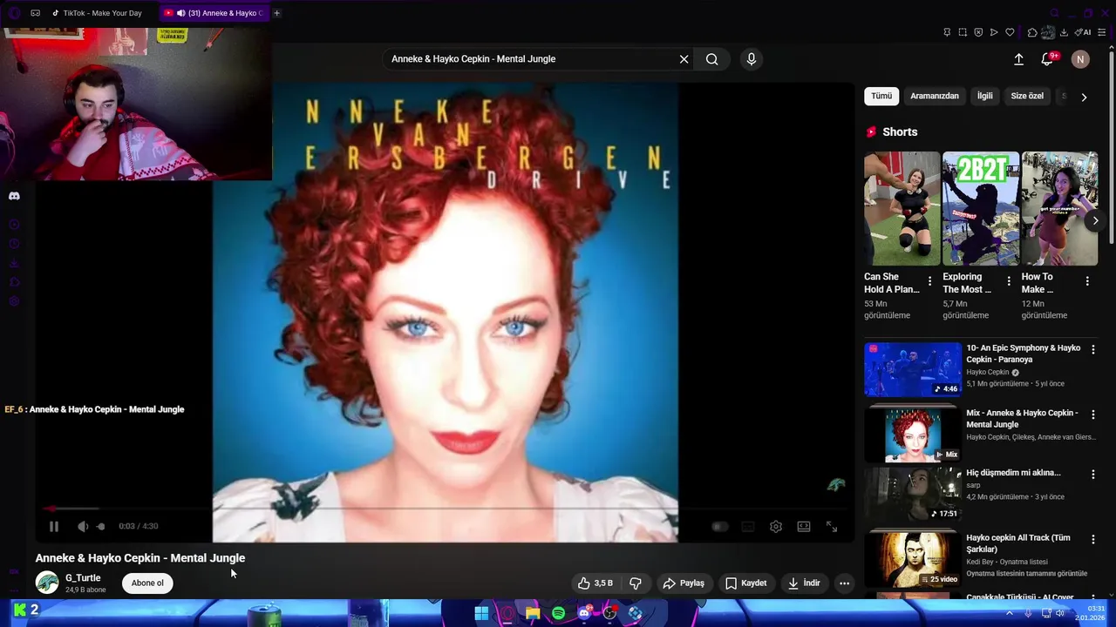Download video with the İndir button

click(804, 583)
